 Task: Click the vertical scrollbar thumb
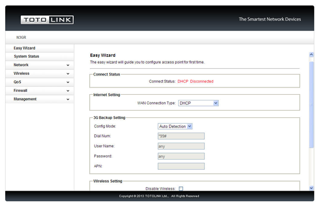(311, 104)
